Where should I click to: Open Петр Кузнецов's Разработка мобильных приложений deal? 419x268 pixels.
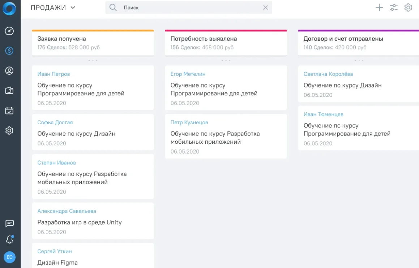215,138
